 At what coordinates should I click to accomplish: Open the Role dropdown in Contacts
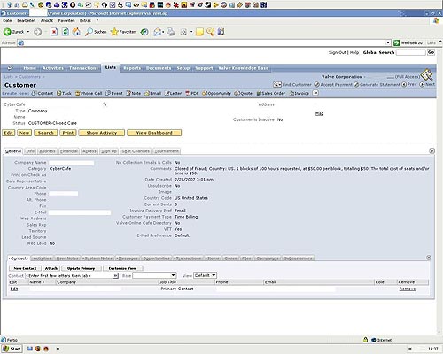pyautogui.click(x=154, y=275)
